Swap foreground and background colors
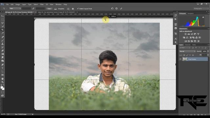Viewport: 210px width, 118px height. [x=4, y=85]
